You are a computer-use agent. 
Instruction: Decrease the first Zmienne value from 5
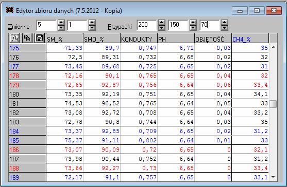pos(61,28)
